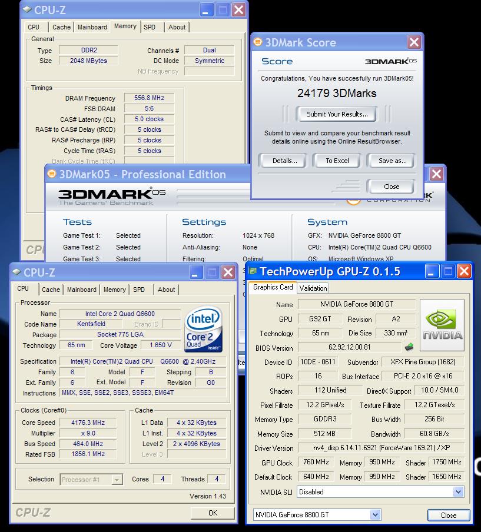Open Mainboard tab in upper CPU-Z window
Viewport: 481px width, 532px height.
[92, 27]
